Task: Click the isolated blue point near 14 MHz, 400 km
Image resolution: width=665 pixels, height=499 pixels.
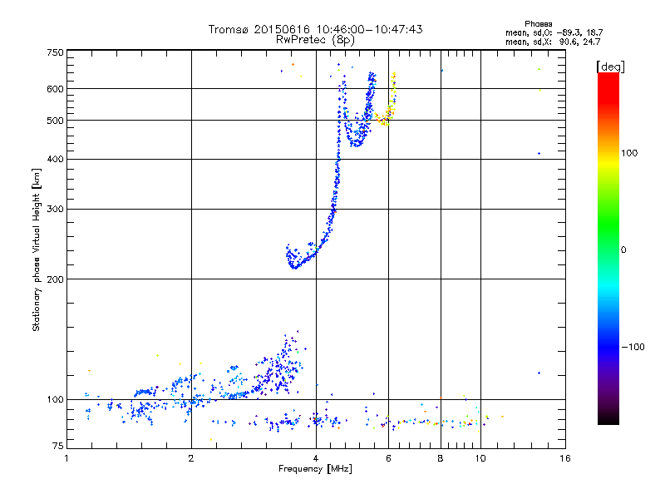Action: (539, 154)
